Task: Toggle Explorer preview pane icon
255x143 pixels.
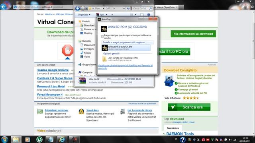Action: click(x=142, y=15)
